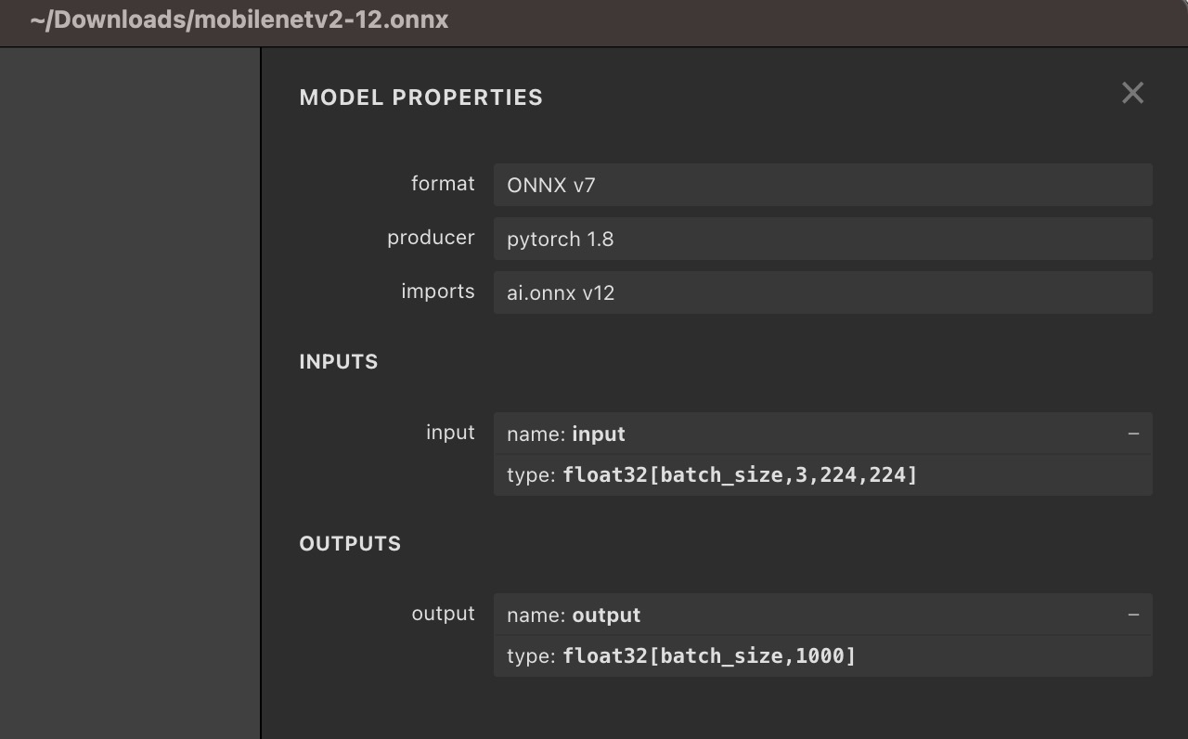Viewport: 1188px width, 739px height.
Task: Click the 'output' label under OUTPUTS
Action: (443, 614)
